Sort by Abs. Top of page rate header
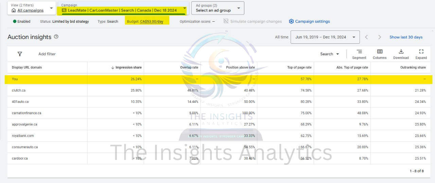Screen dimensions: 435x183 click(352, 67)
